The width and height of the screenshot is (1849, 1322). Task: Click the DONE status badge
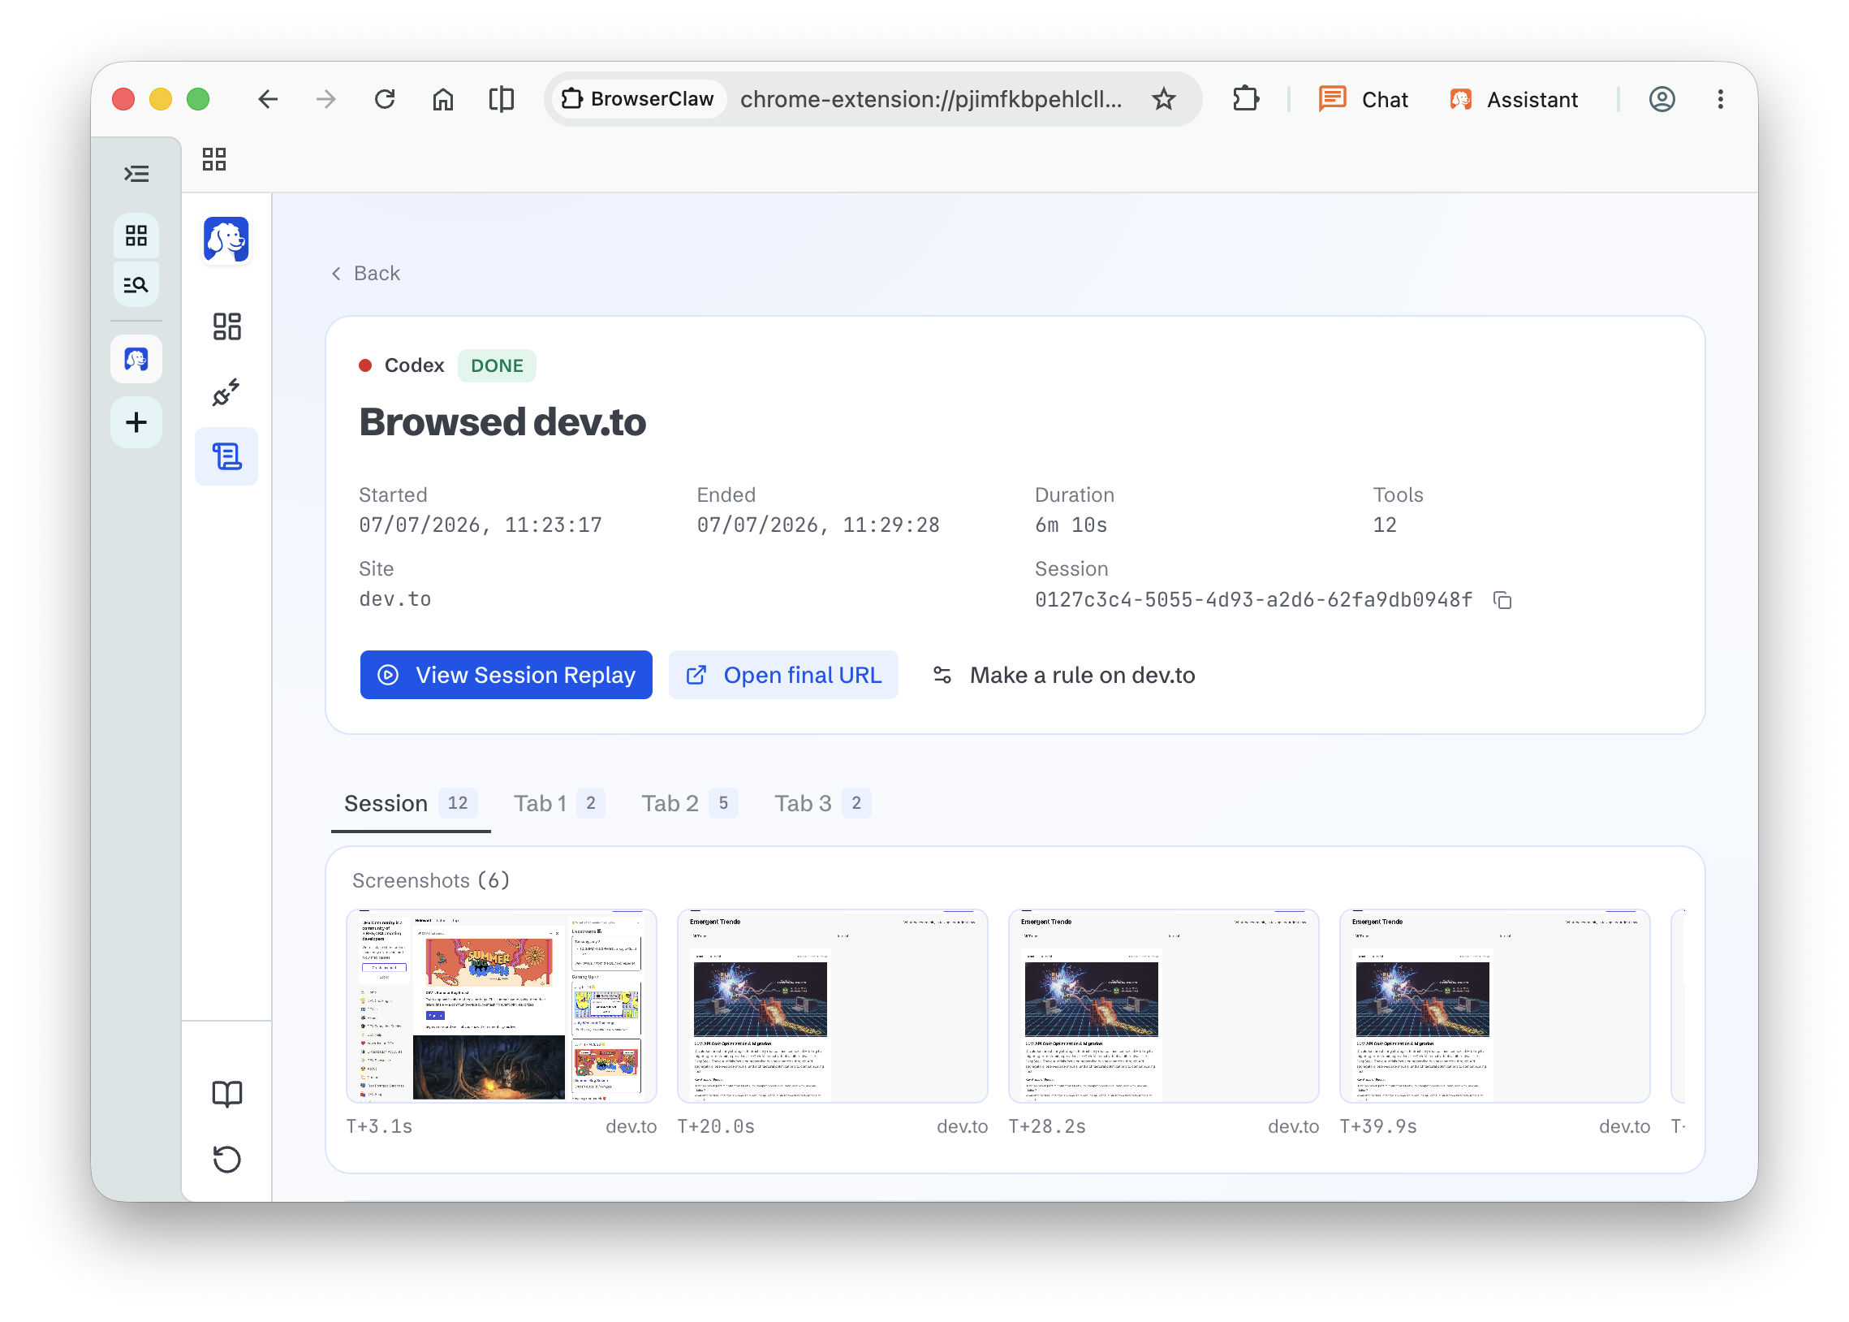tap(497, 366)
